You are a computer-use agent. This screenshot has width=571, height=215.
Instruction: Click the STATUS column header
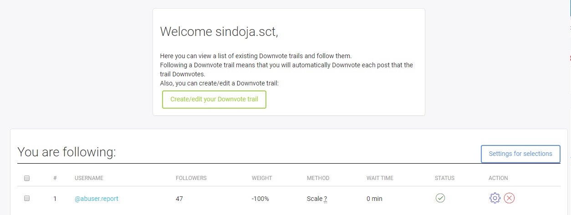click(444, 178)
